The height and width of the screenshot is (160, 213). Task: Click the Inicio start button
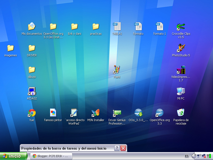coord(14,156)
